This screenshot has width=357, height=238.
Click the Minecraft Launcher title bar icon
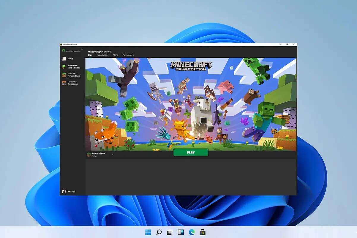click(61, 44)
